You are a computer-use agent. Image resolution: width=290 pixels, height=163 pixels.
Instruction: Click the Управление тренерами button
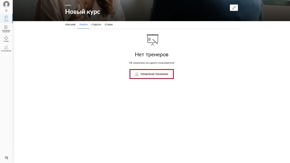[x=152, y=74]
